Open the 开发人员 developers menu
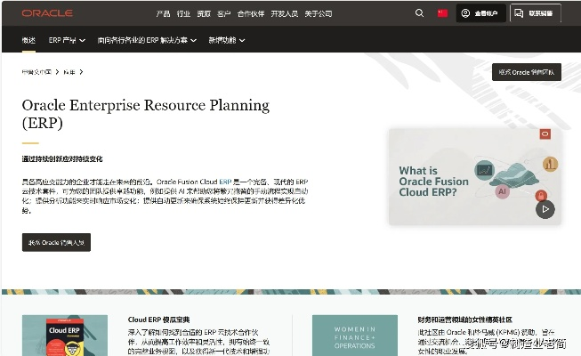This screenshot has width=581, height=356. point(285,13)
